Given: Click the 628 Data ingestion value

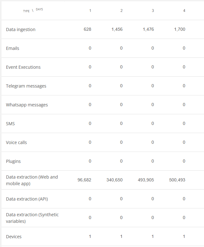Looking at the screenshot, I should pos(87,29).
